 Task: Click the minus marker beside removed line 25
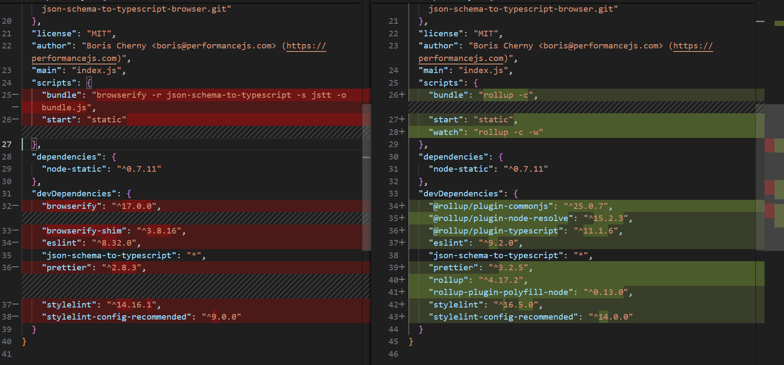tap(16, 94)
